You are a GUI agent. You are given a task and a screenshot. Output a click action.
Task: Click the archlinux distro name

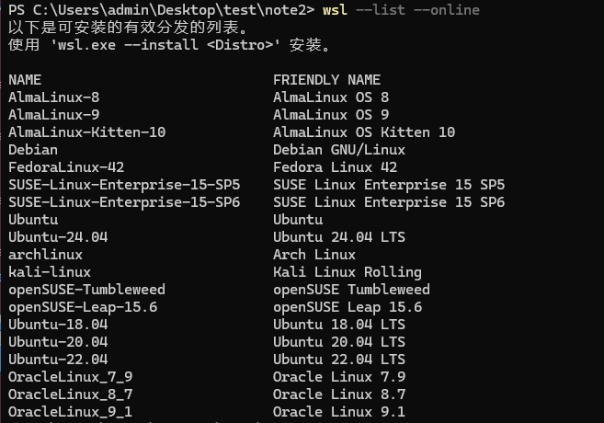(x=45, y=255)
